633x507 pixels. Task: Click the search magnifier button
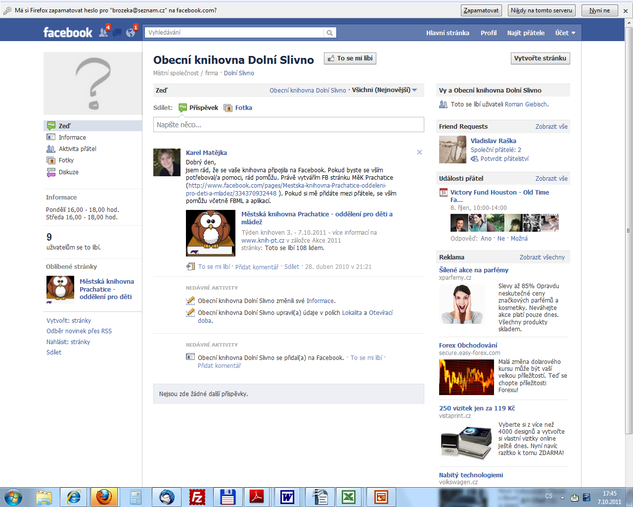point(330,33)
